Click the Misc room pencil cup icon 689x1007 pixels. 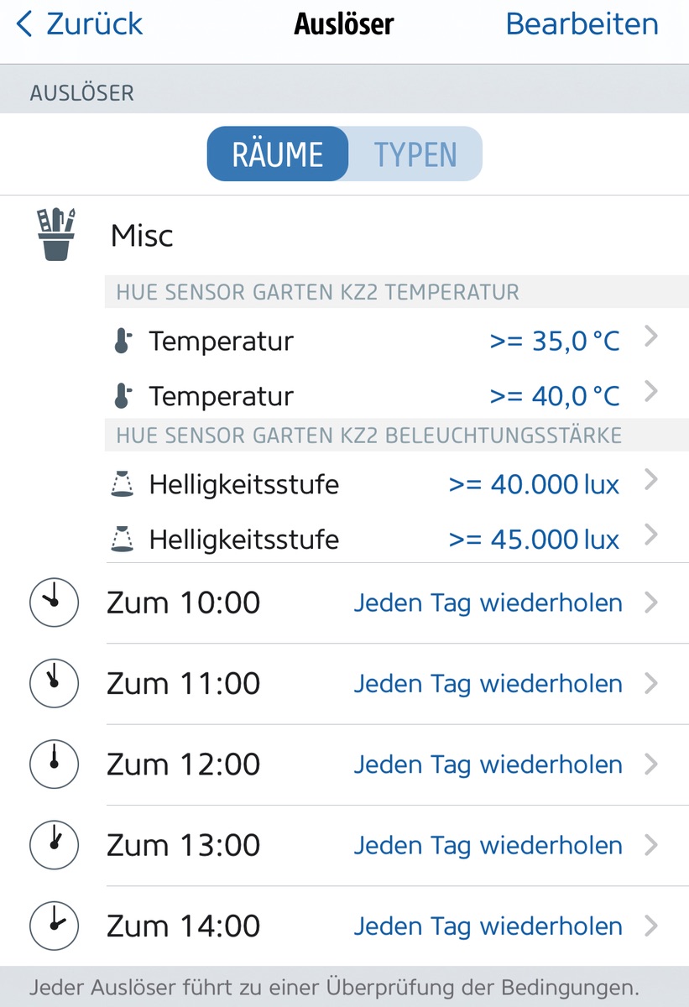pyautogui.click(x=55, y=235)
